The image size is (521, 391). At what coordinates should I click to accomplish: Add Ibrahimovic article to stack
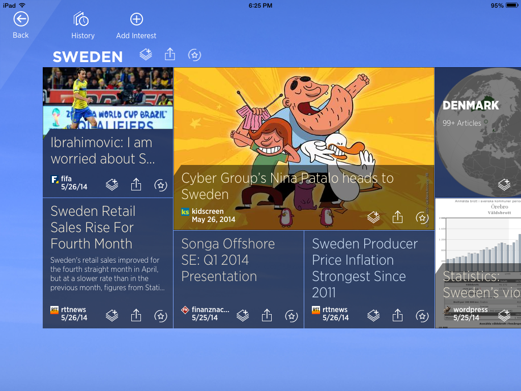(112, 184)
